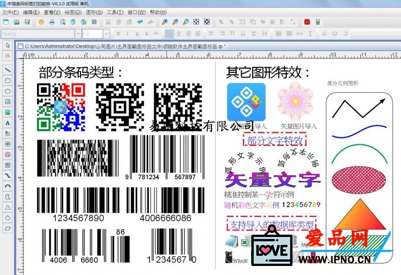
Task: Click the actual-size magnifier icon
Action: pos(186,22)
